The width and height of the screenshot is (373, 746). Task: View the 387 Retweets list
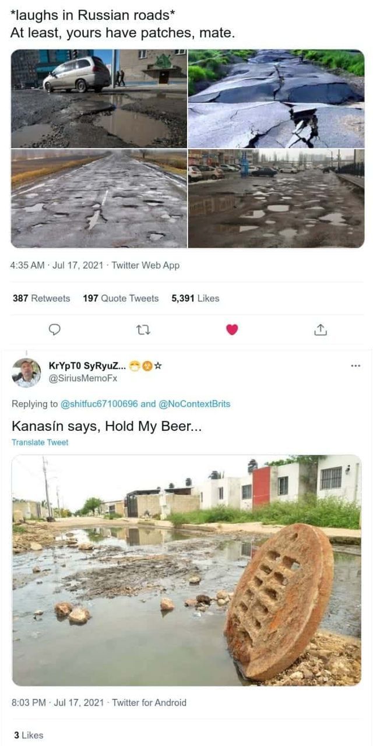(41, 298)
